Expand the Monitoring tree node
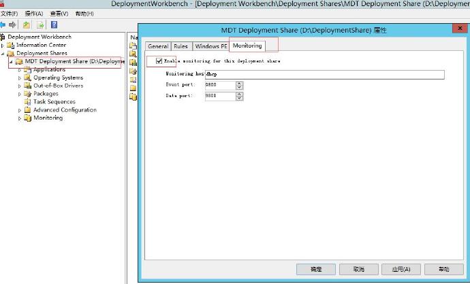The image size is (470, 284). pos(20,118)
